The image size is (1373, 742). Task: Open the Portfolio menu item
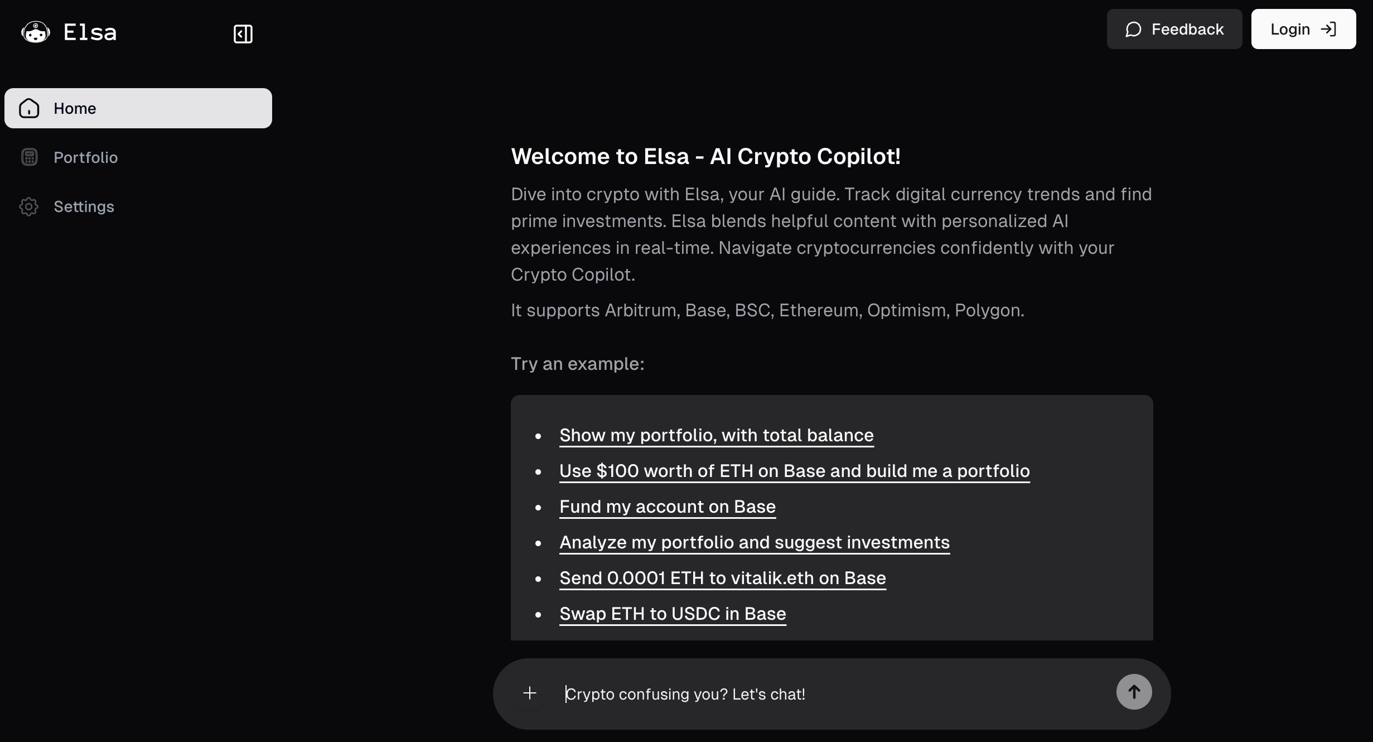pos(138,157)
